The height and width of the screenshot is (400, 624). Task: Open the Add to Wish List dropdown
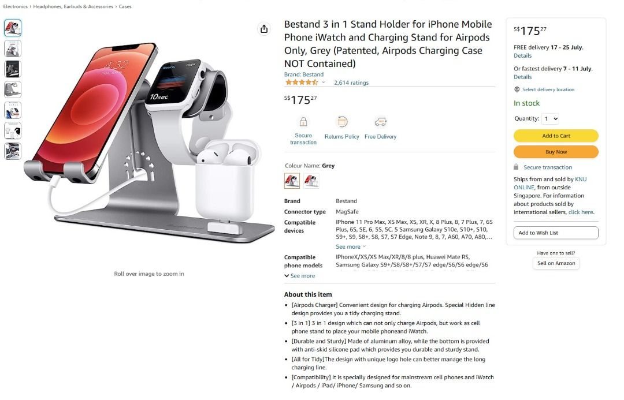click(556, 233)
